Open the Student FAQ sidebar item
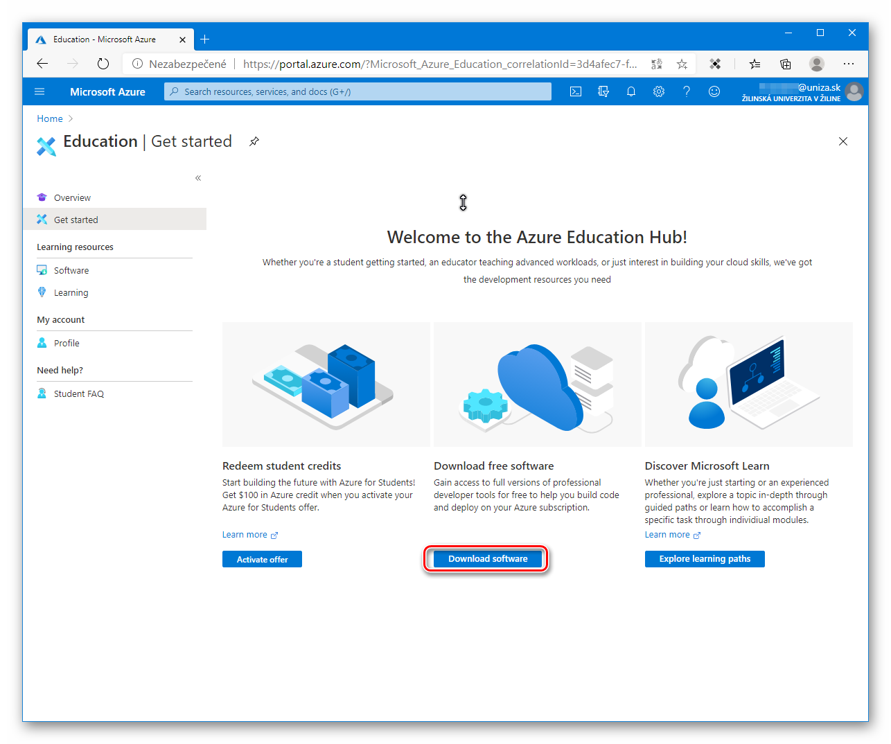The height and width of the screenshot is (744, 891). click(78, 393)
